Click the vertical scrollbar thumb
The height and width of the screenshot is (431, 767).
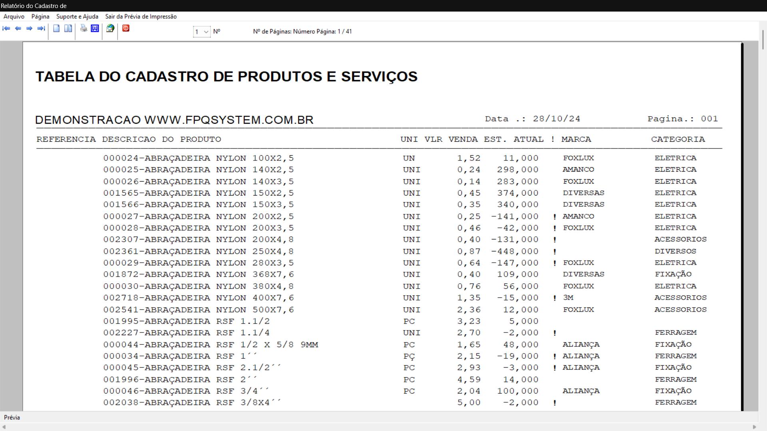tap(763, 40)
